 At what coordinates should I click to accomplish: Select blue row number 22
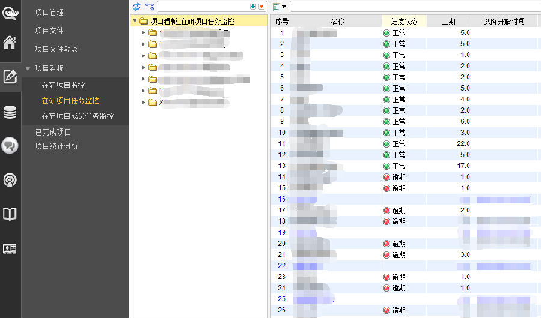(x=281, y=266)
